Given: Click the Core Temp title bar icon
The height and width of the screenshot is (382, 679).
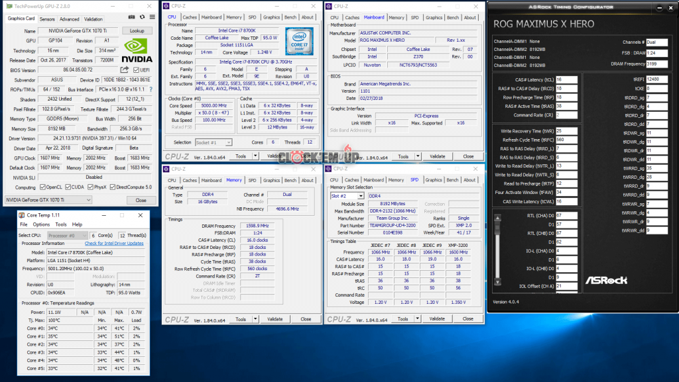Looking at the screenshot, I should (22, 215).
